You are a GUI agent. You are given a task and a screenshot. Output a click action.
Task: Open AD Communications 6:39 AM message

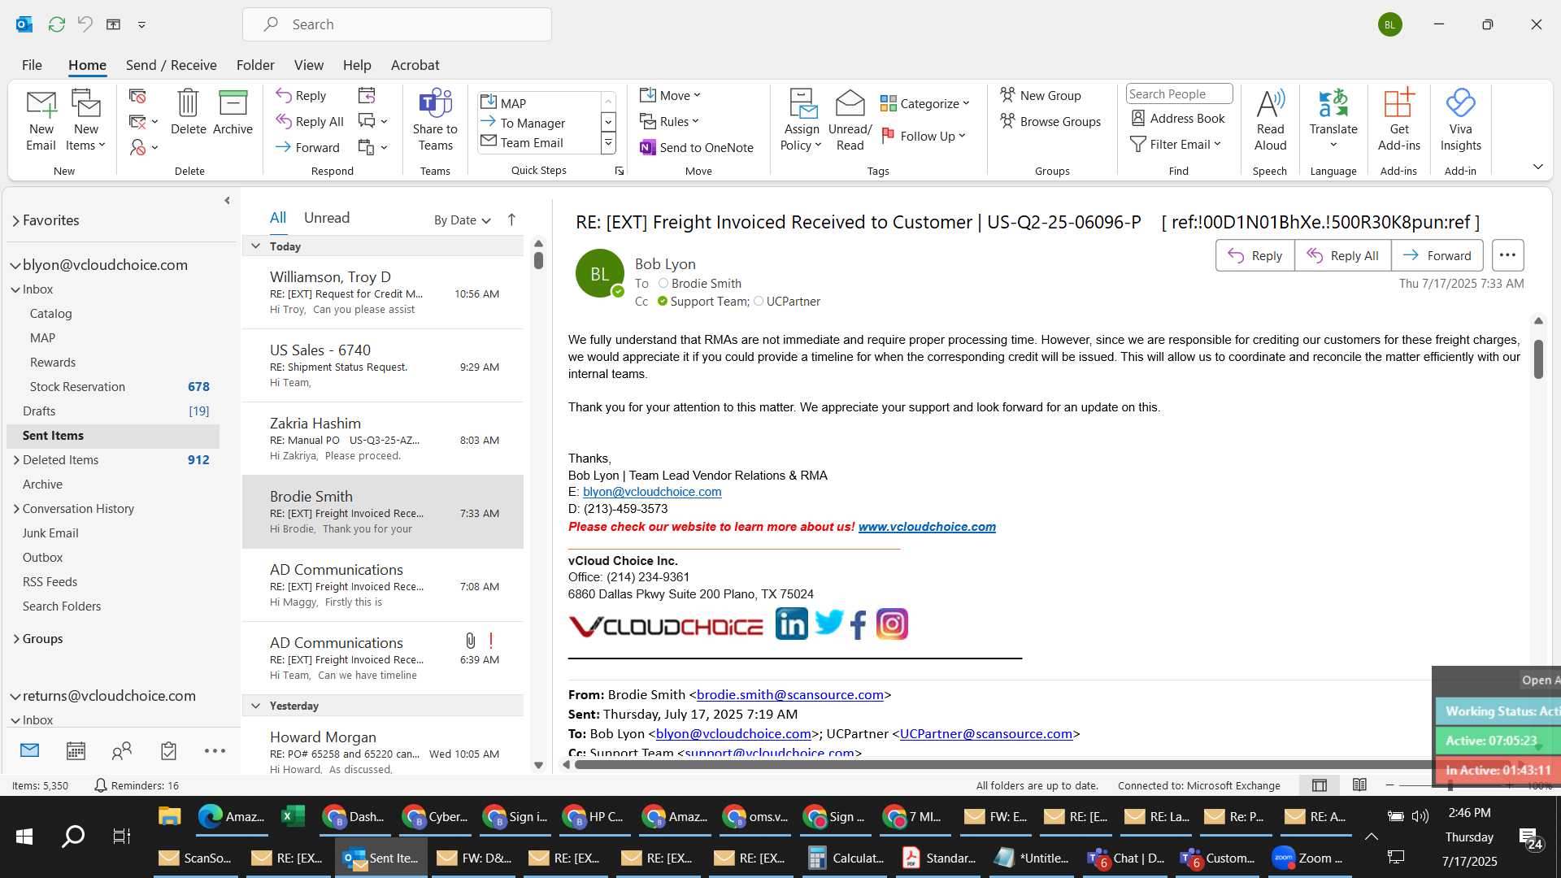click(383, 658)
